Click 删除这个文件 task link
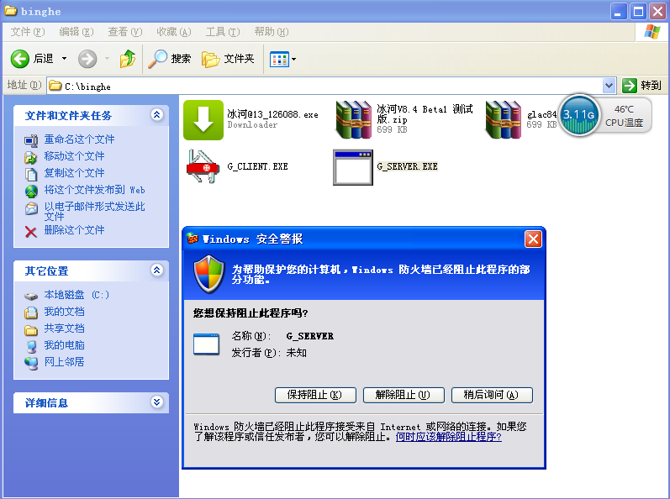 [x=74, y=230]
